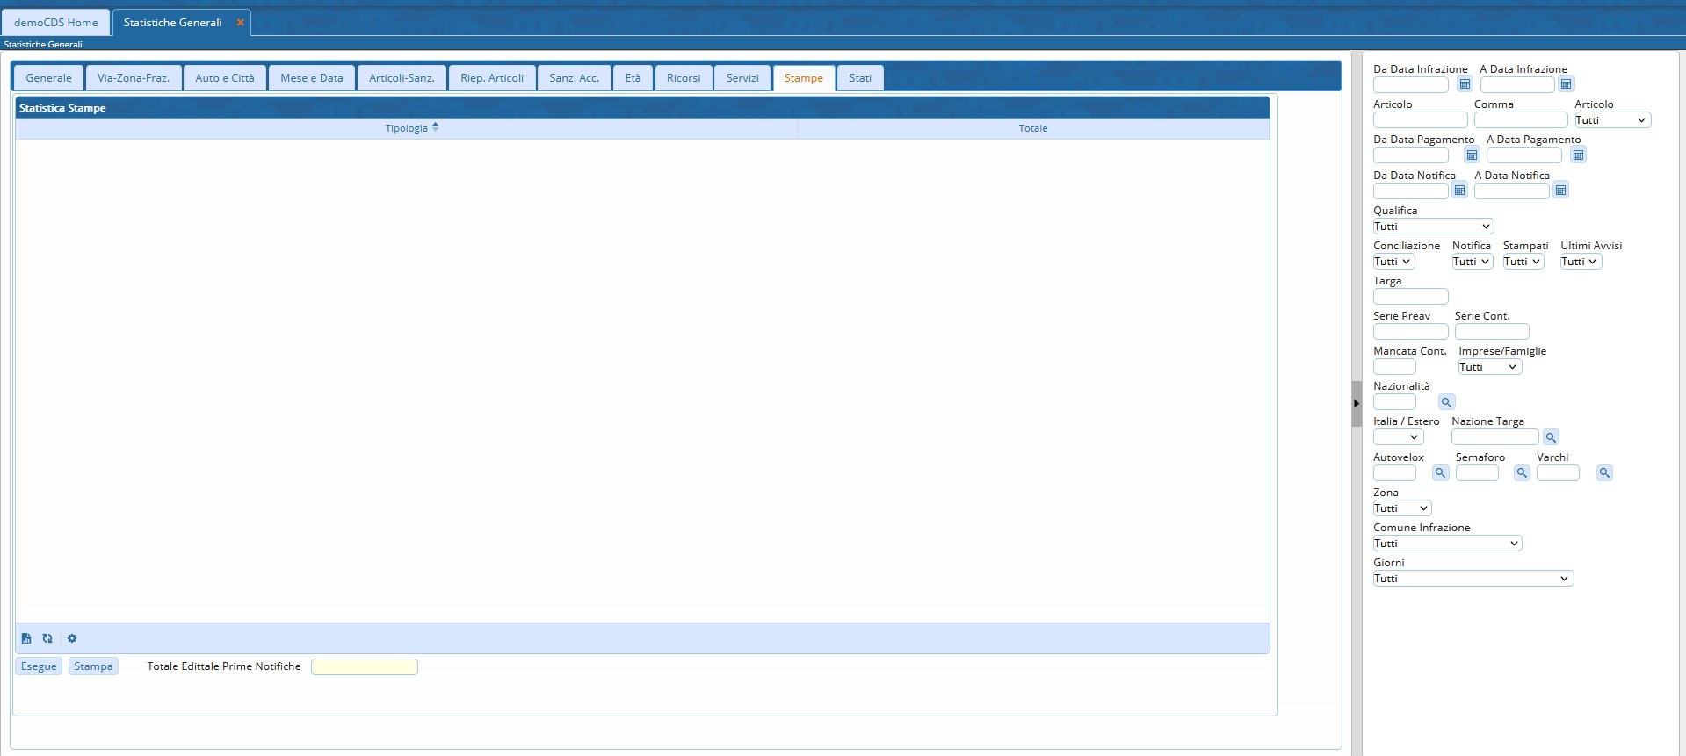This screenshot has height=756, width=1686.
Task: Open the Imprese/Famiglie dropdown
Action: 1490,367
